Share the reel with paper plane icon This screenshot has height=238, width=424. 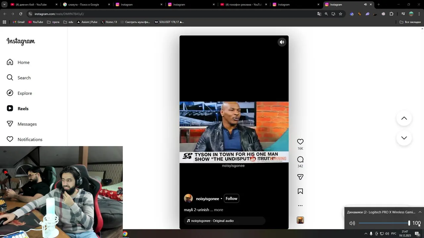tap(300, 177)
